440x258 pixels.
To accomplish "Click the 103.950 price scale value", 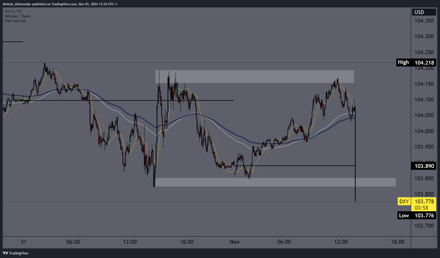I will tap(424, 147).
